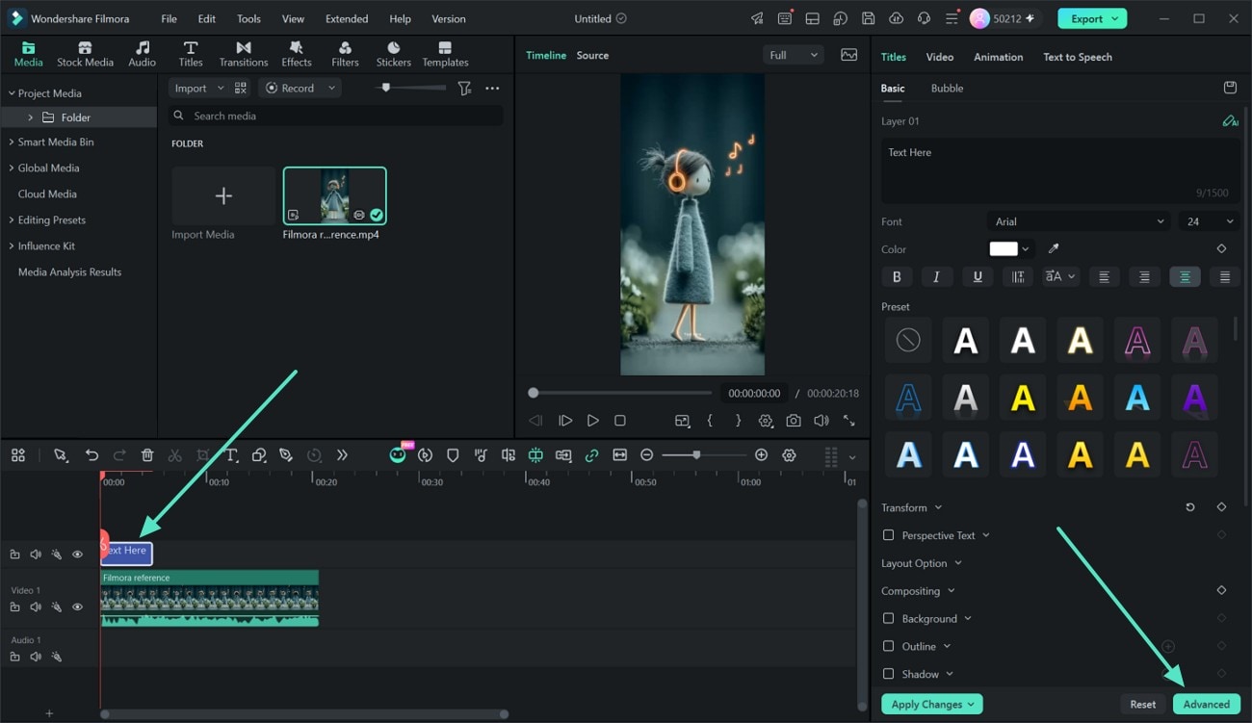This screenshot has height=723, width=1252.
Task: Open the Extended menu
Action: coord(347,18)
